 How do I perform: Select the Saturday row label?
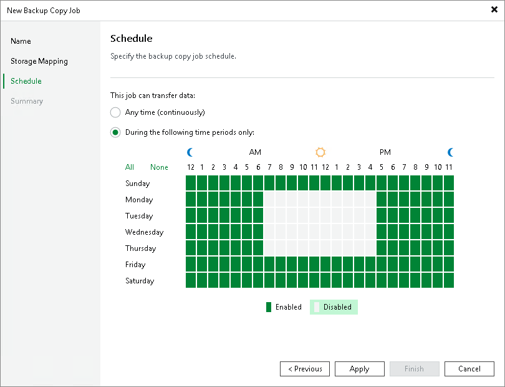(x=140, y=281)
